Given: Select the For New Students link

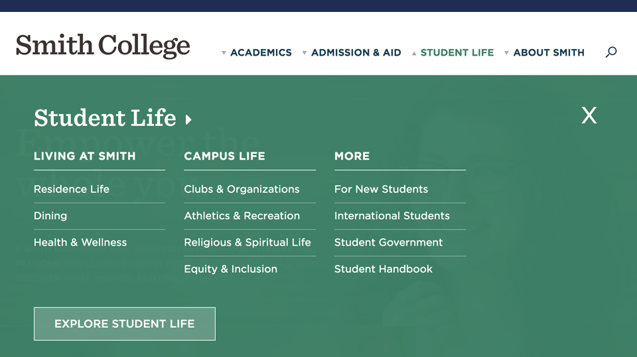Looking at the screenshot, I should click(381, 189).
